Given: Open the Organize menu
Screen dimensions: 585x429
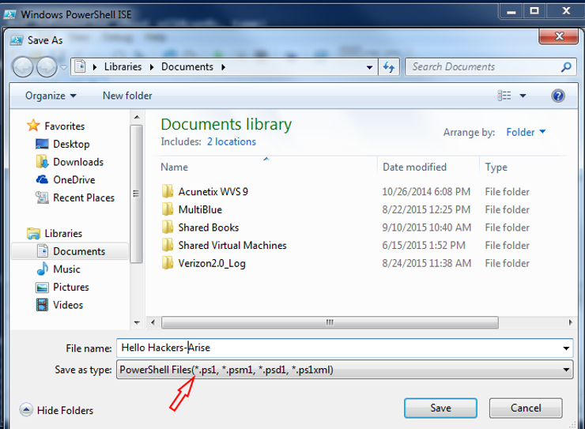Looking at the screenshot, I should [51, 96].
